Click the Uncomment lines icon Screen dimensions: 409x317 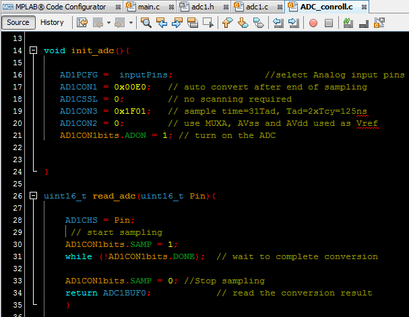(x=364, y=23)
